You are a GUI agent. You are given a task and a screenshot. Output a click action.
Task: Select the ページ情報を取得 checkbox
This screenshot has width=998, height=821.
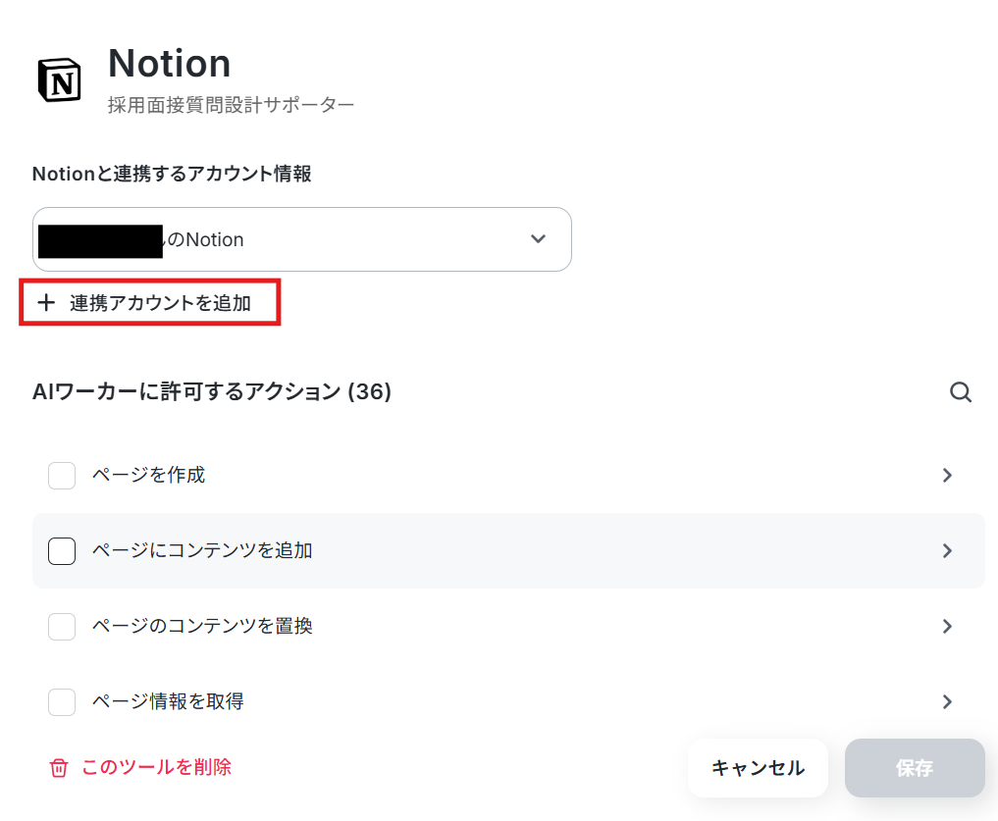(x=62, y=702)
